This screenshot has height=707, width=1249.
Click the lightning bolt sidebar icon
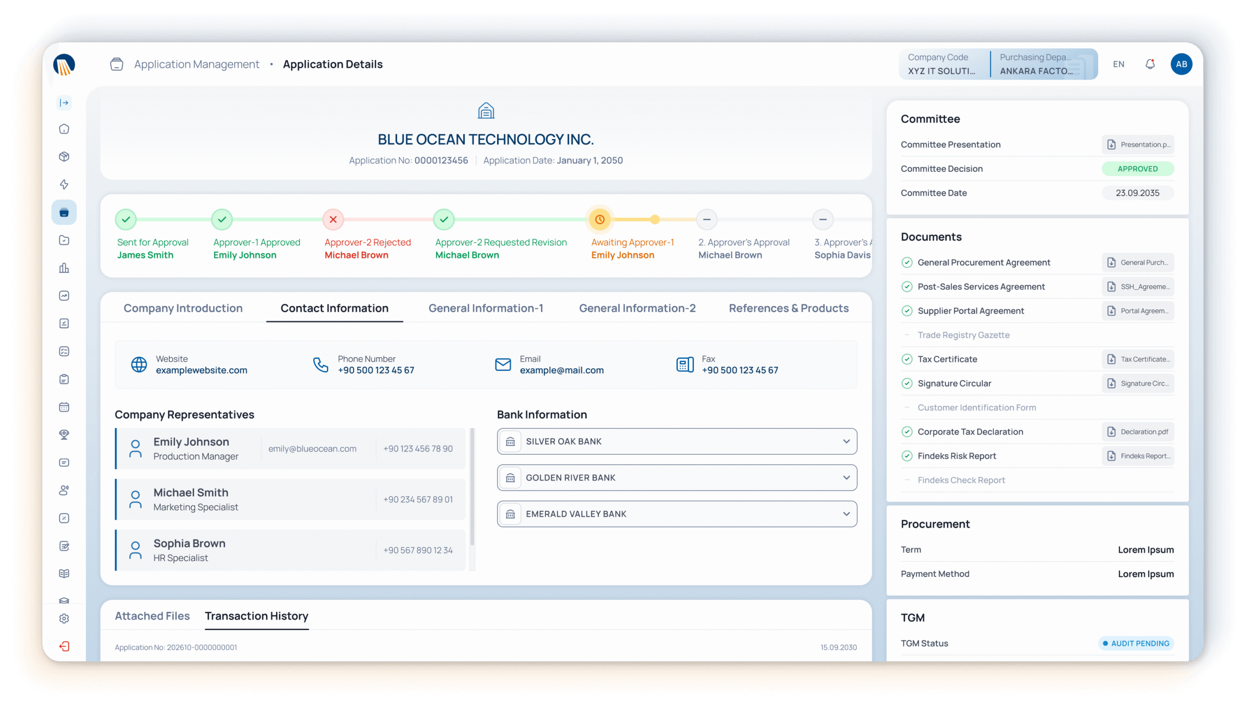click(x=64, y=184)
